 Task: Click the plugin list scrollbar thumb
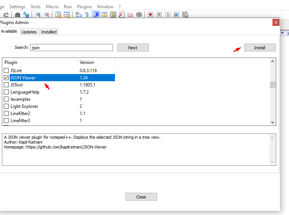coord(272,85)
